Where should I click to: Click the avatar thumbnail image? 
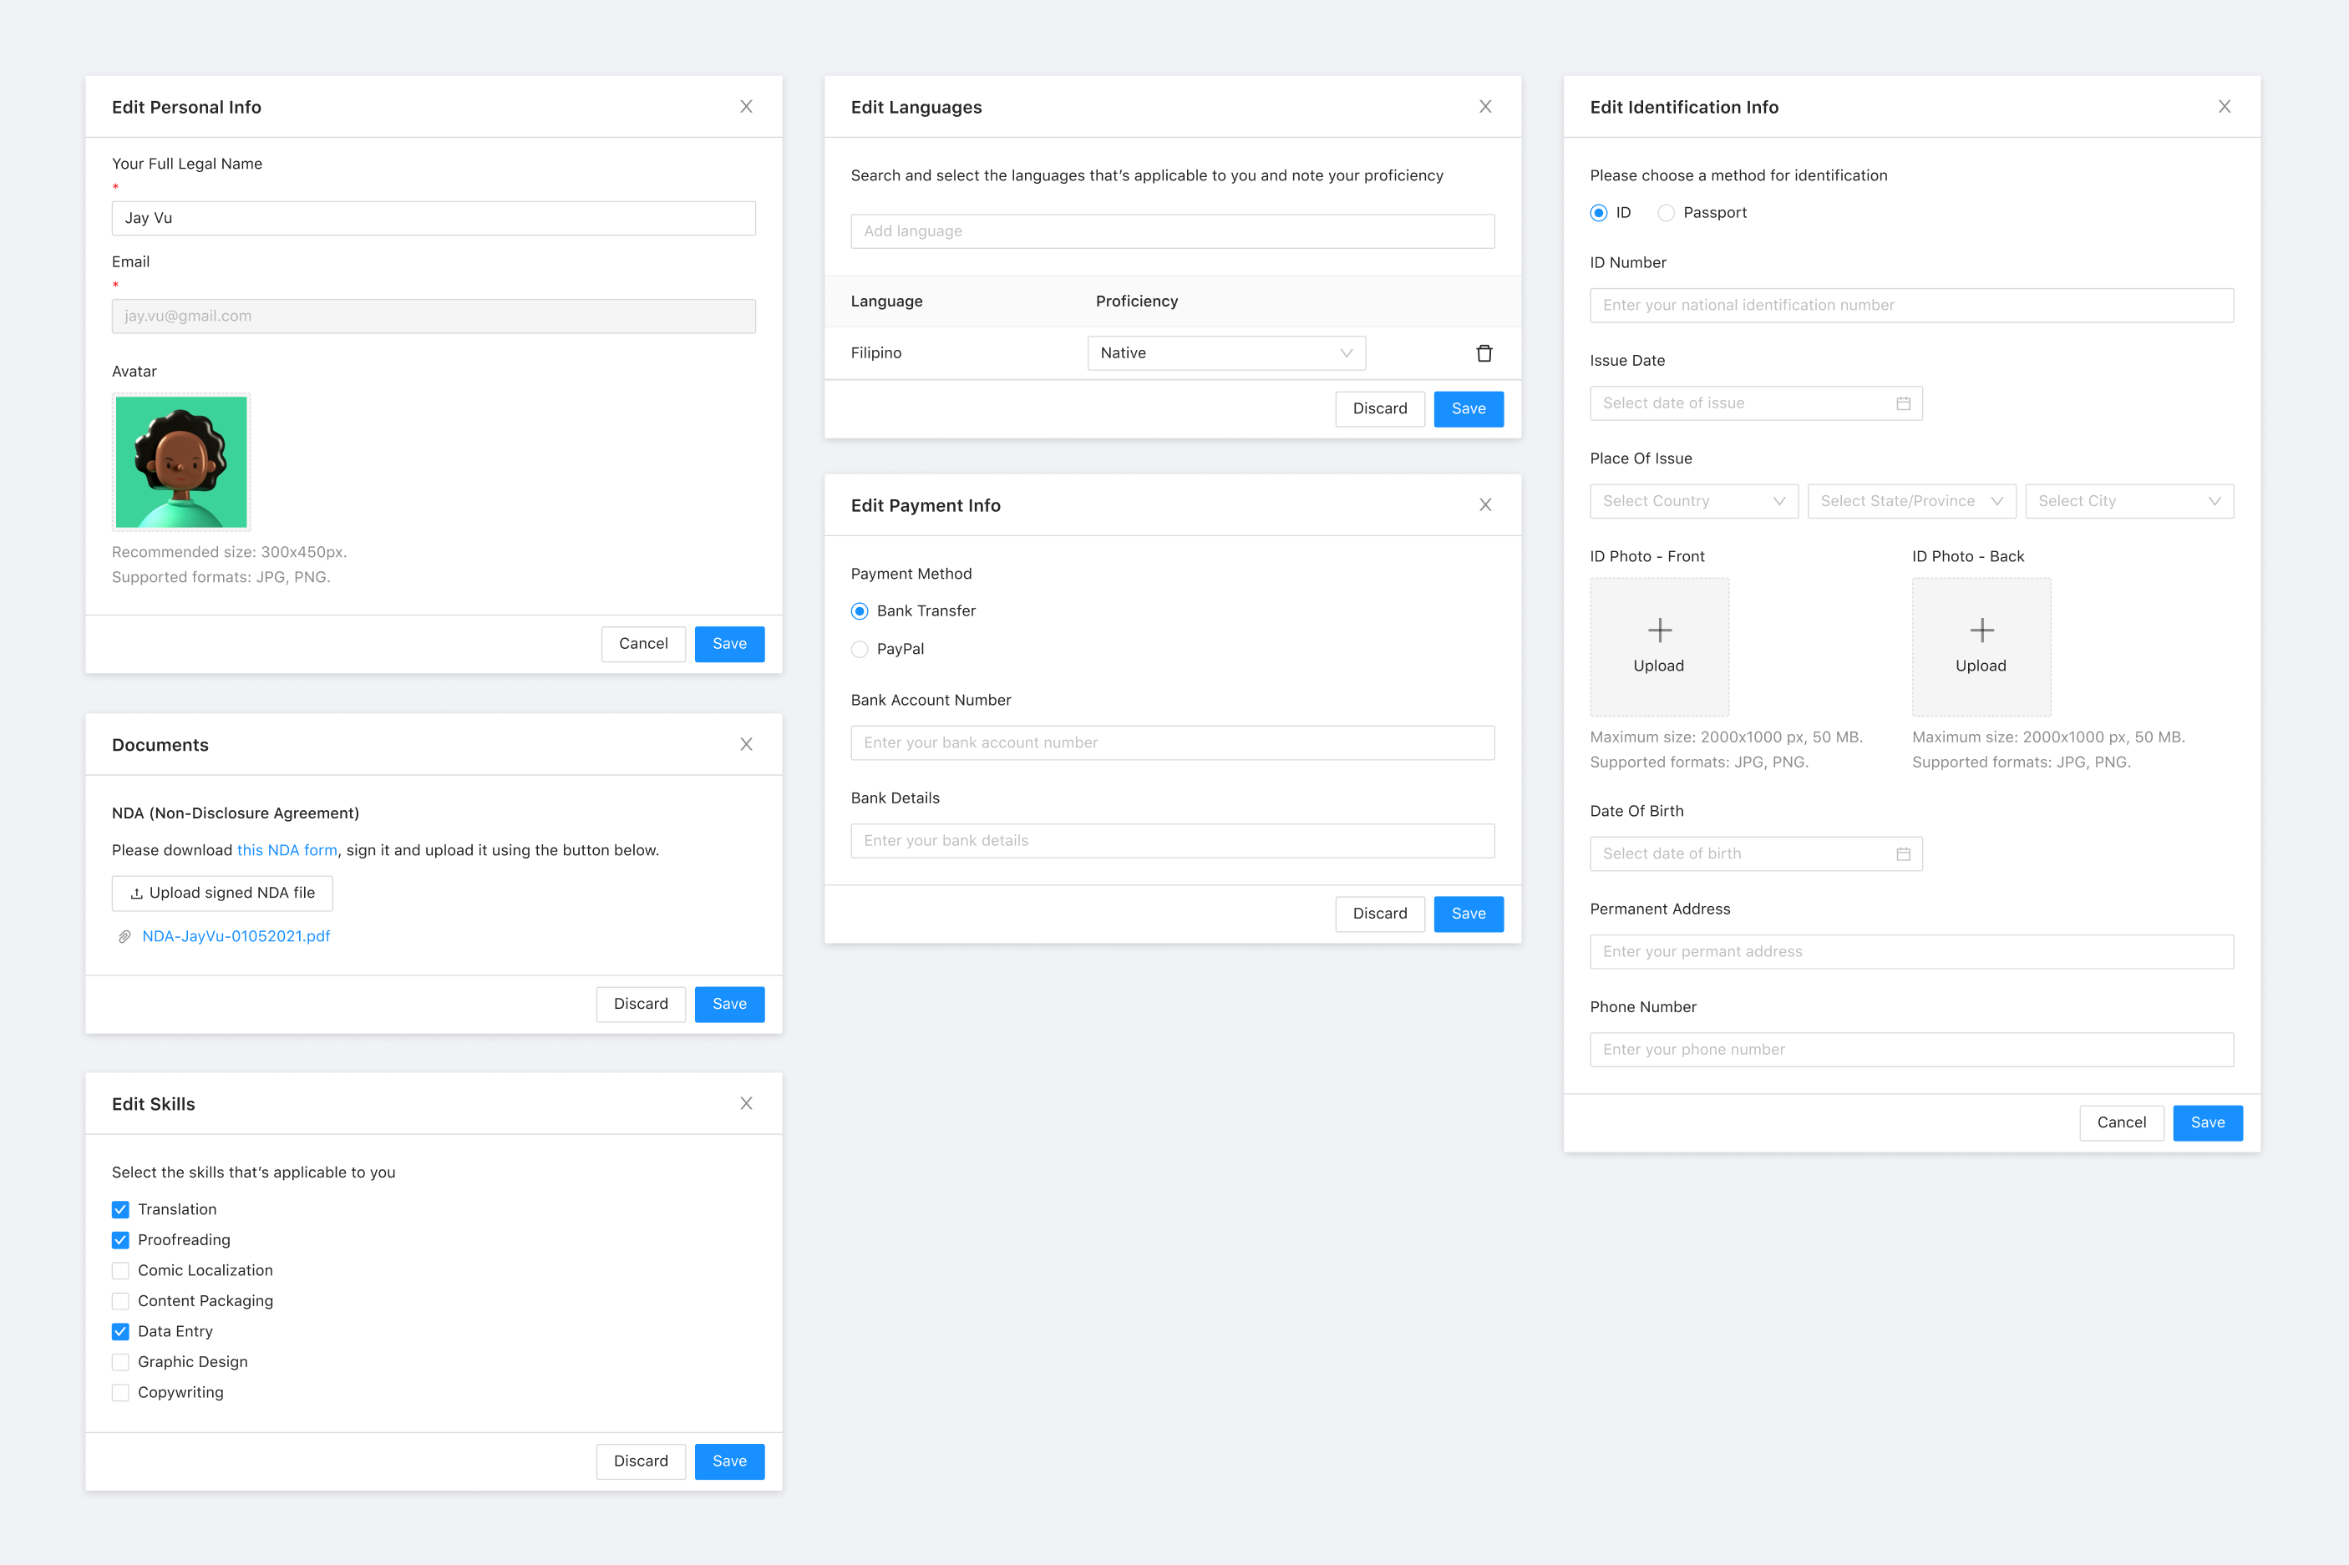tap(180, 461)
